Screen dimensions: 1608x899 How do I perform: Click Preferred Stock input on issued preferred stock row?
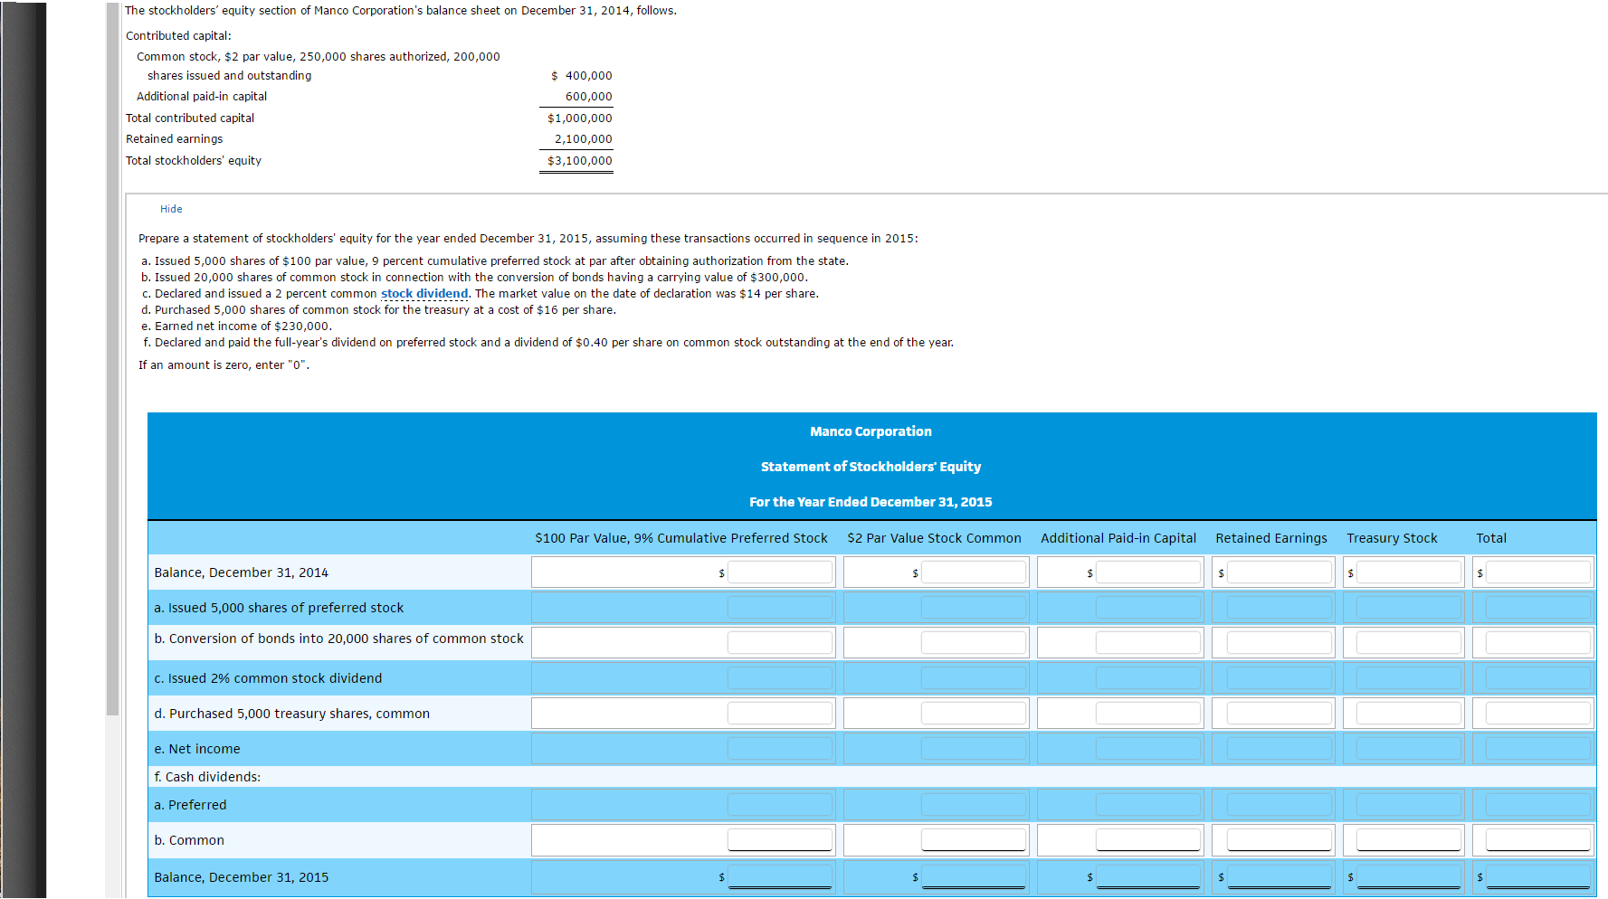coord(780,607)
